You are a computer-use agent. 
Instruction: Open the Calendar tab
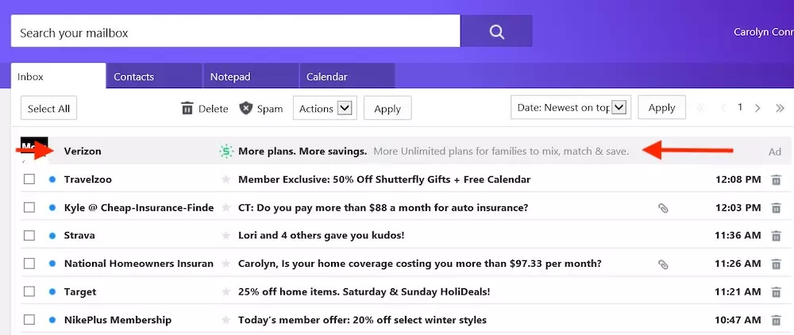(348, 76)
